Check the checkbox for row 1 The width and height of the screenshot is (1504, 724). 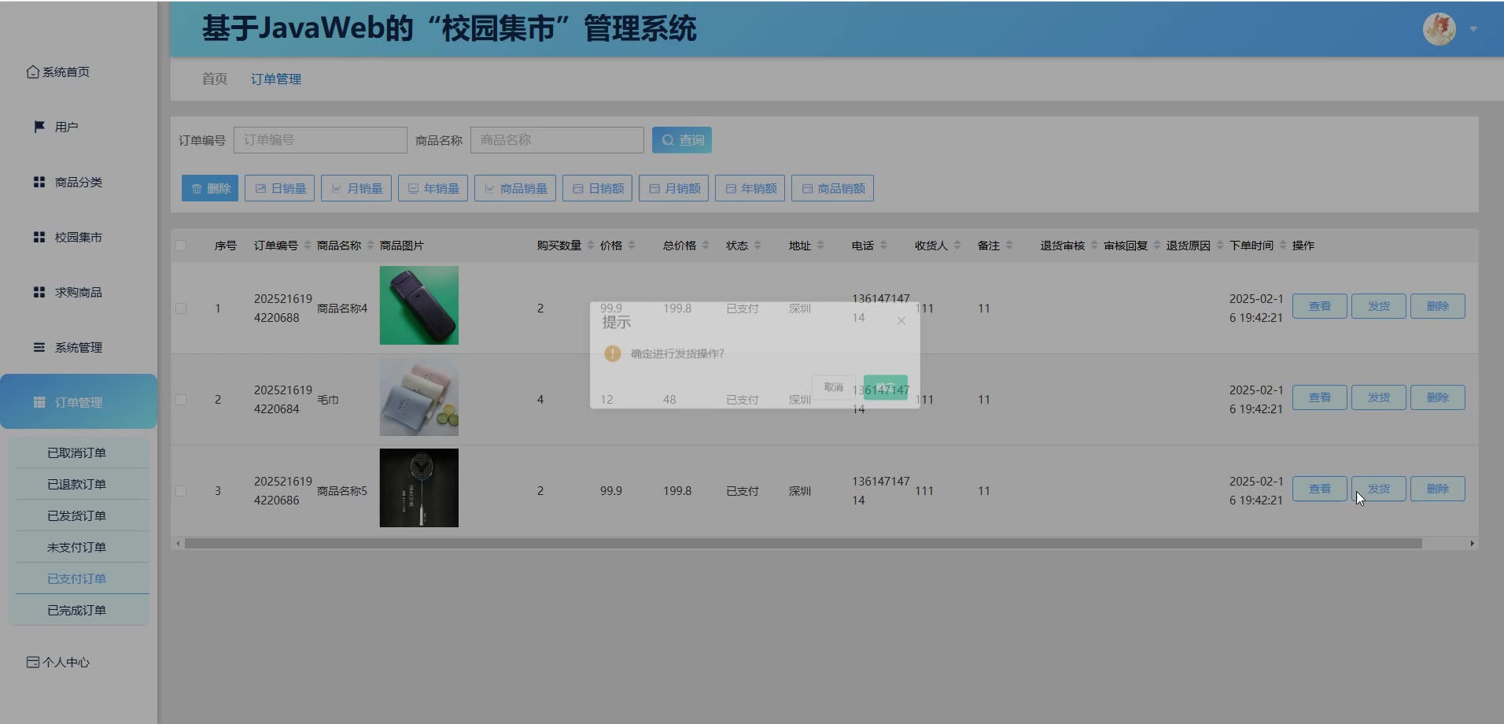click(181, 308)
